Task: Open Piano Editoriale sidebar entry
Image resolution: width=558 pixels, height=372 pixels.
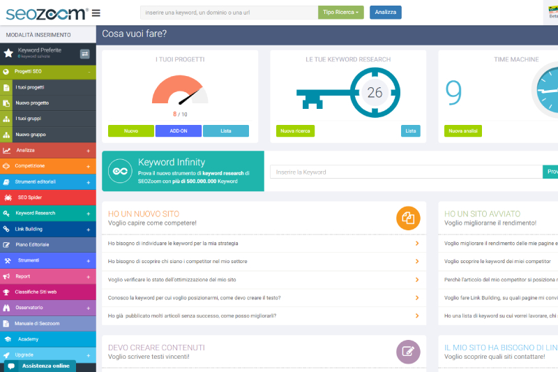Action: click(48, 245)
